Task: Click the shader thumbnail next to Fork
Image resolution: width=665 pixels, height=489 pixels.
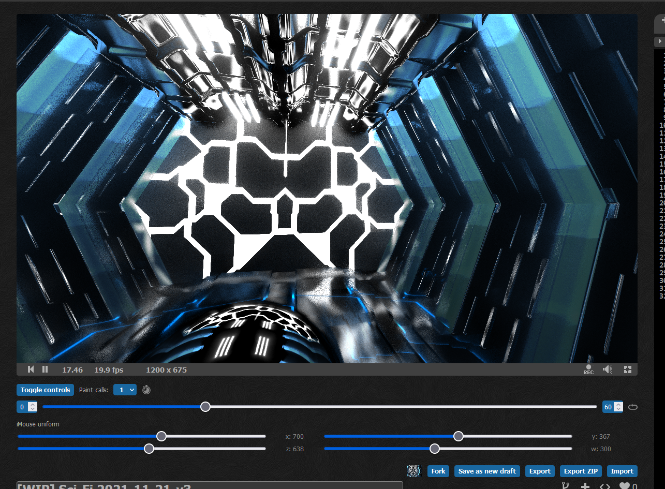Action: coord(414,471)
